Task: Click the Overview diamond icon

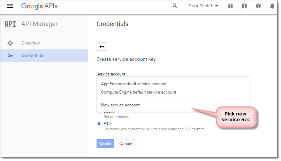Action: [10, 43]
